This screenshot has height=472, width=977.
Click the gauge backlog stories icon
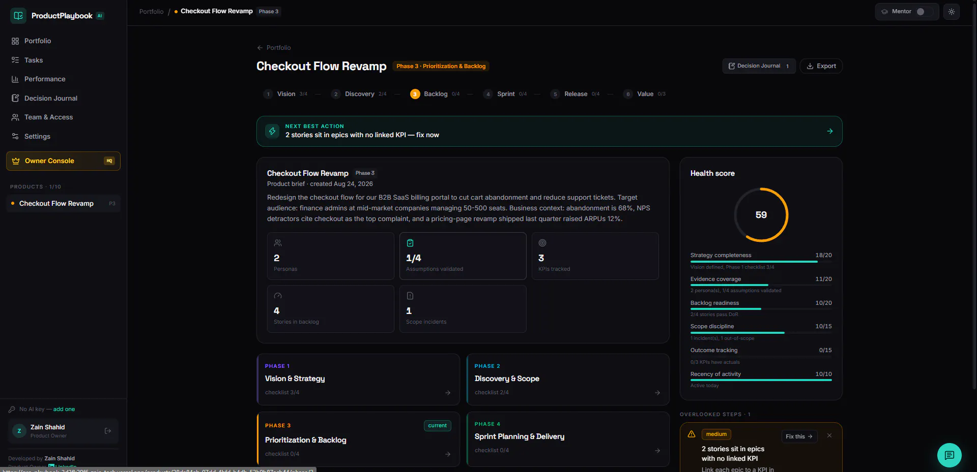coord(278,296)
